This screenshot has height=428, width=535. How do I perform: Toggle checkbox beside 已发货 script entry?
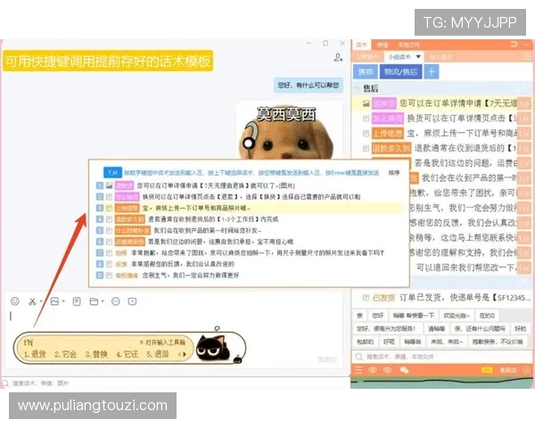[366, 298]
